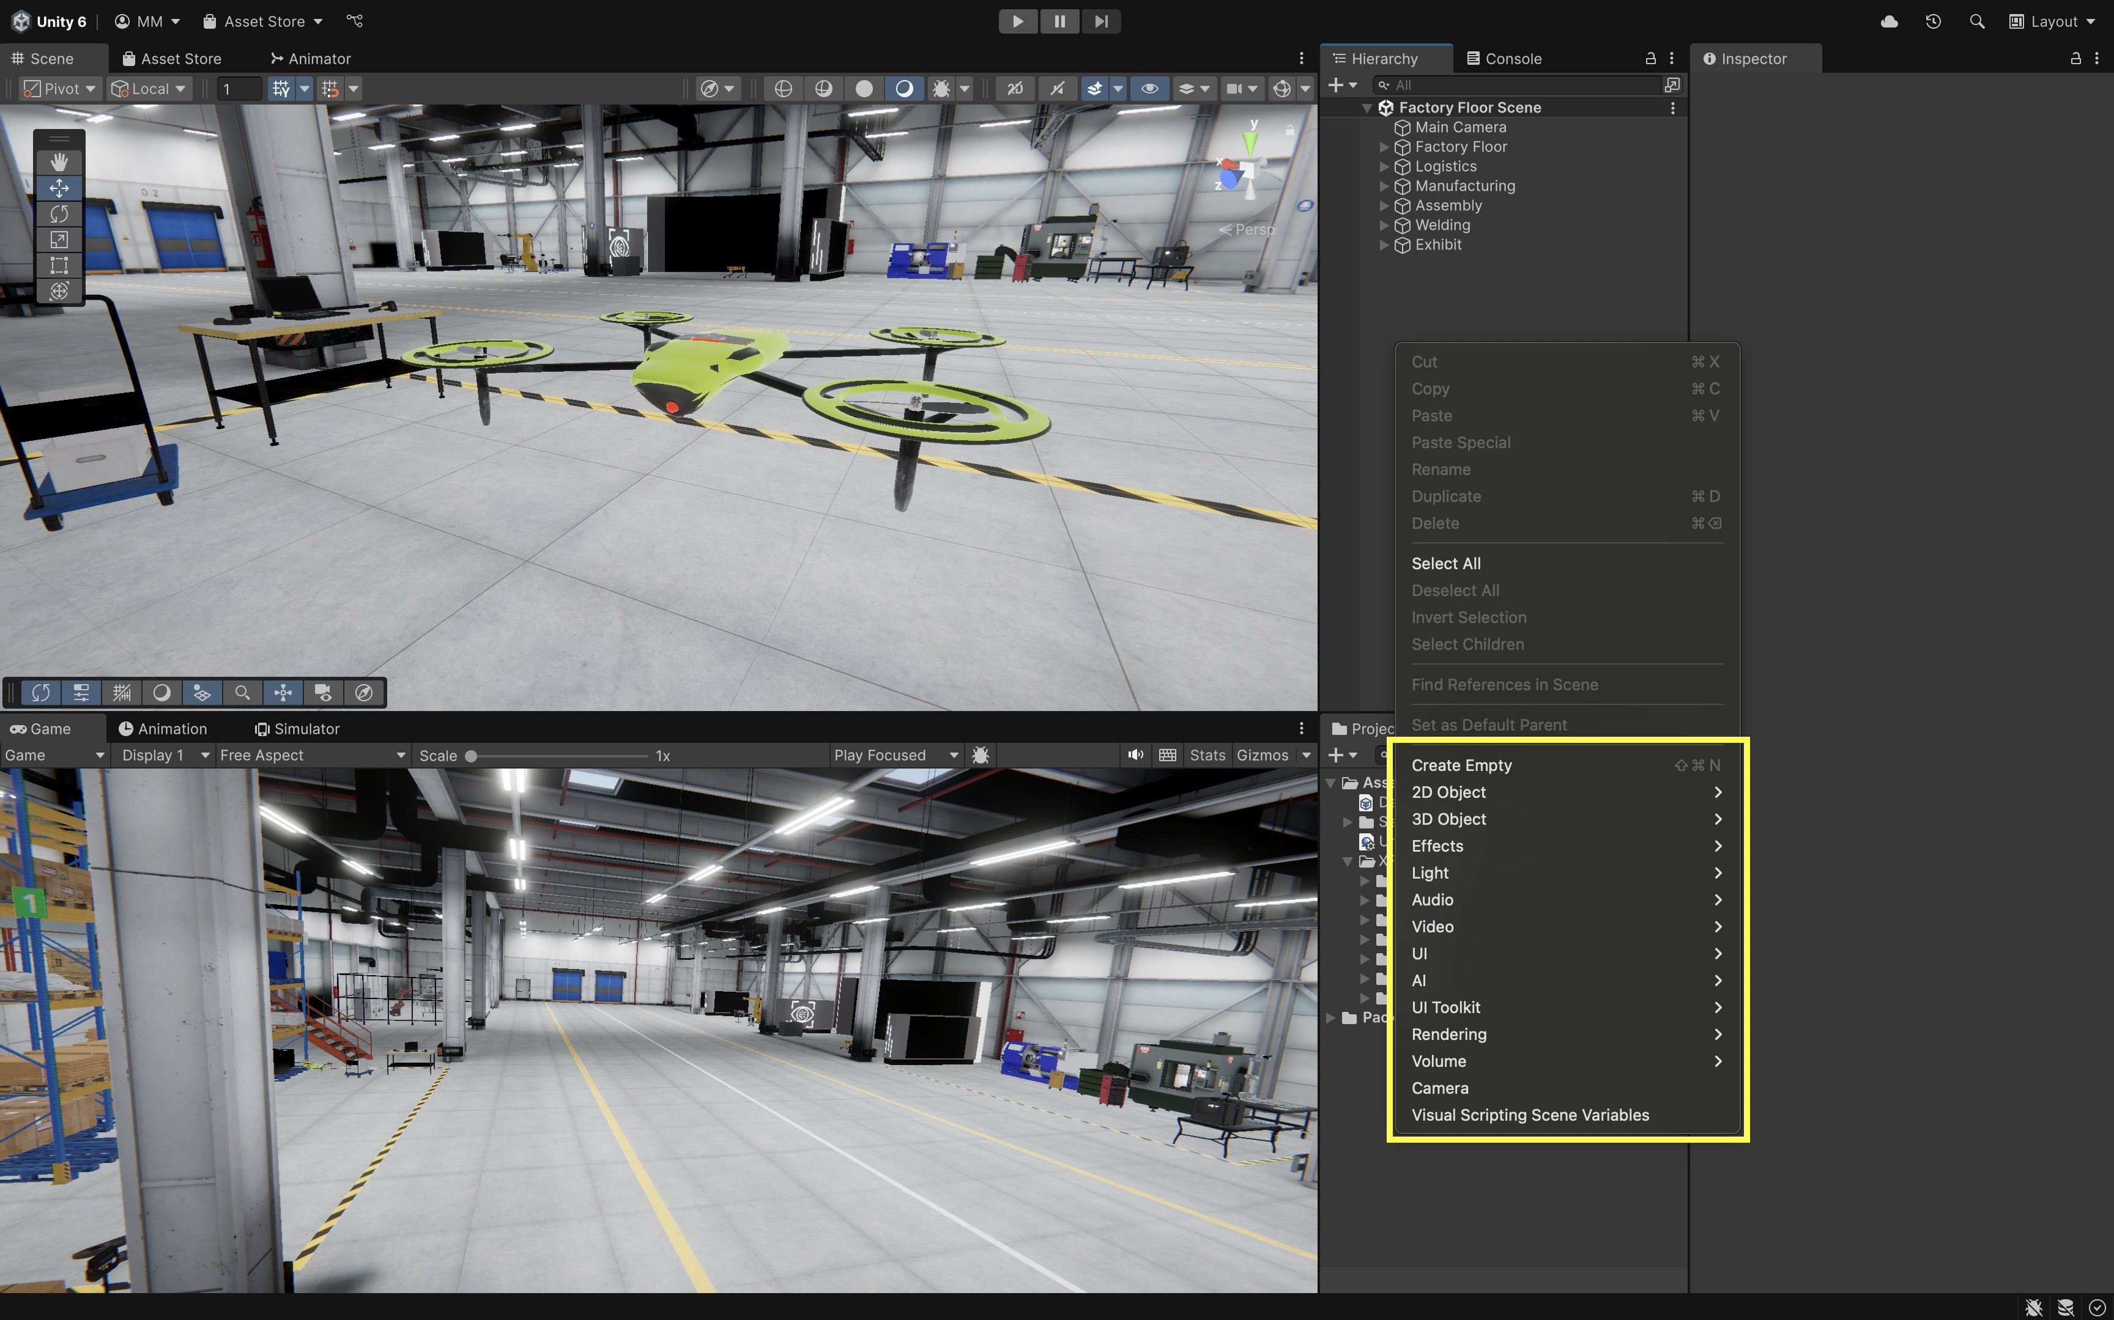This screenshot has height=1320, width=2114.
Task: Open Unity cloud services icon
Action: (1889, 21)
